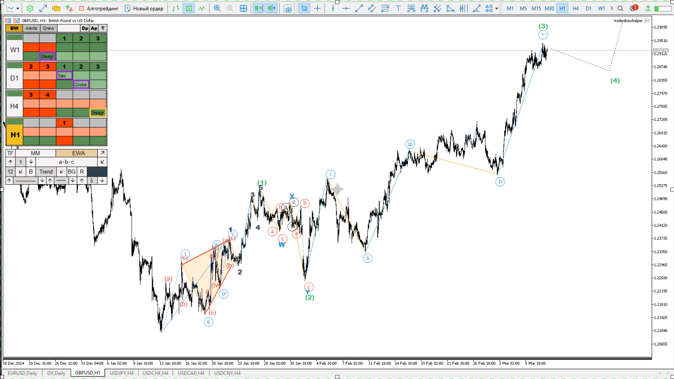This screenshot has height=379, width=674.
Task: Click the search magnifier icon
Action: (x=620, y=9)
